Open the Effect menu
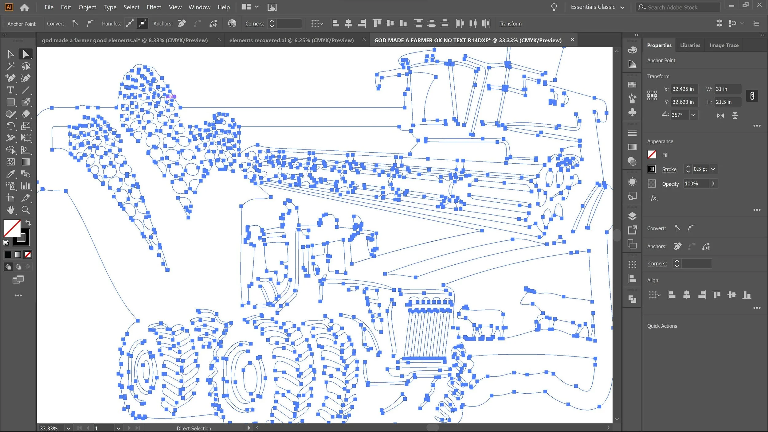Screen dimensions: 768x432 click(x=154, y=7)
